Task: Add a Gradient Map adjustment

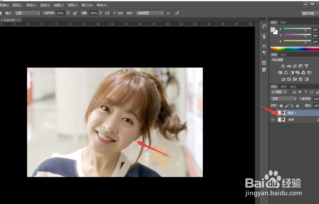Action: [307, 79]
